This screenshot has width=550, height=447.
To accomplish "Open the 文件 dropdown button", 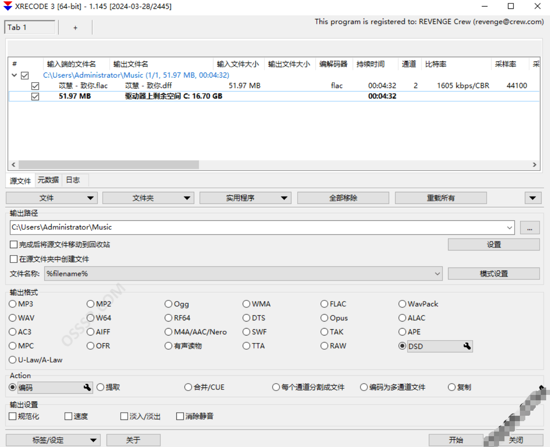I will coord(52,198).
